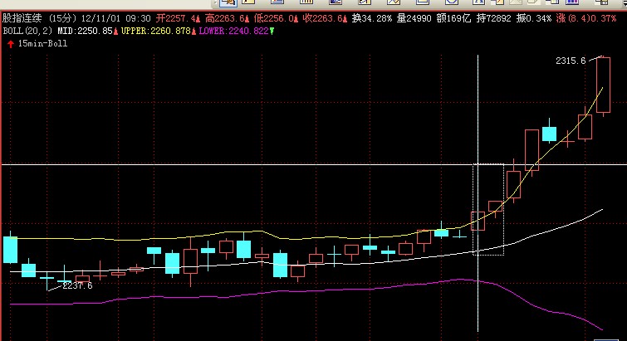Click the UPPER:2260.878 value
The width and height of the screenshot is (627, 341).
pos(156,31)
